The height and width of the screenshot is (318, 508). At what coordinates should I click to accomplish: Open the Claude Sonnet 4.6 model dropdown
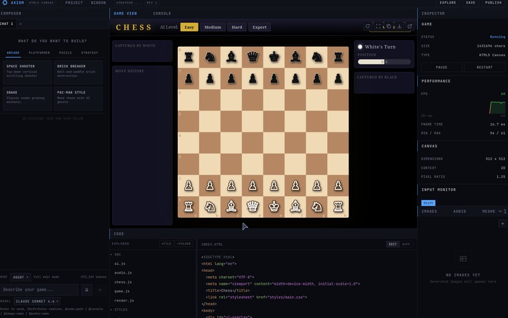pyautogui.click(x=37, y=301)
